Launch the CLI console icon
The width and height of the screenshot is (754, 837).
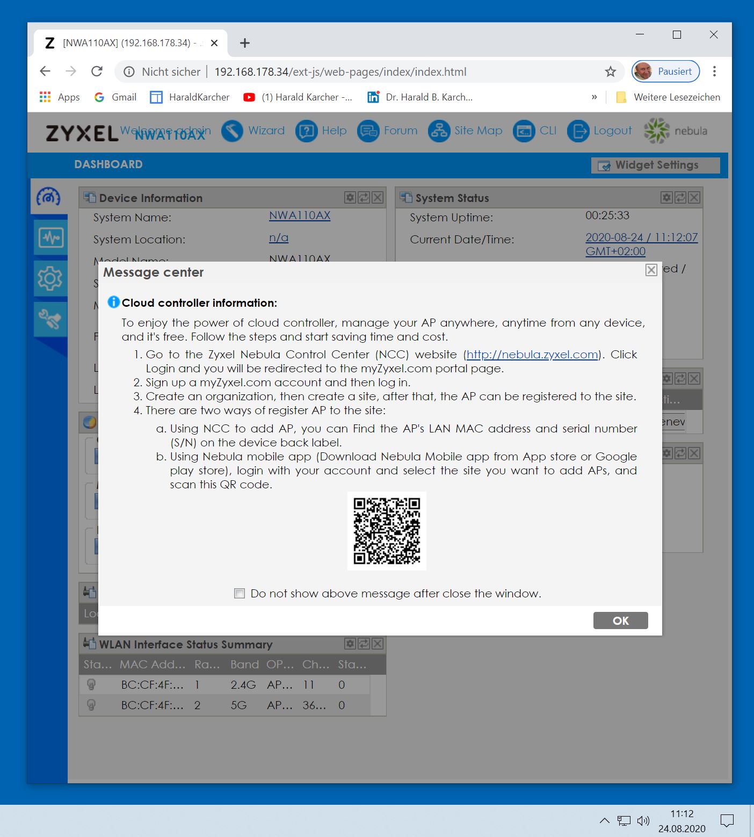click(x=524, y=131)
